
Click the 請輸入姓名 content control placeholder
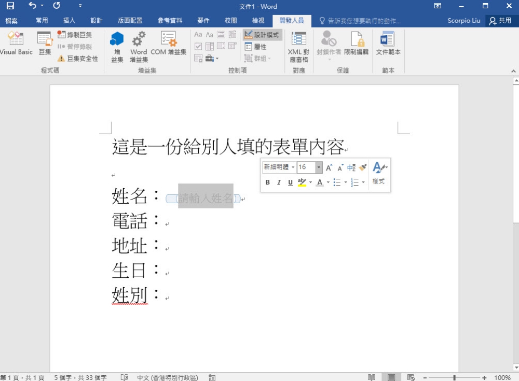tap(206, 199)
